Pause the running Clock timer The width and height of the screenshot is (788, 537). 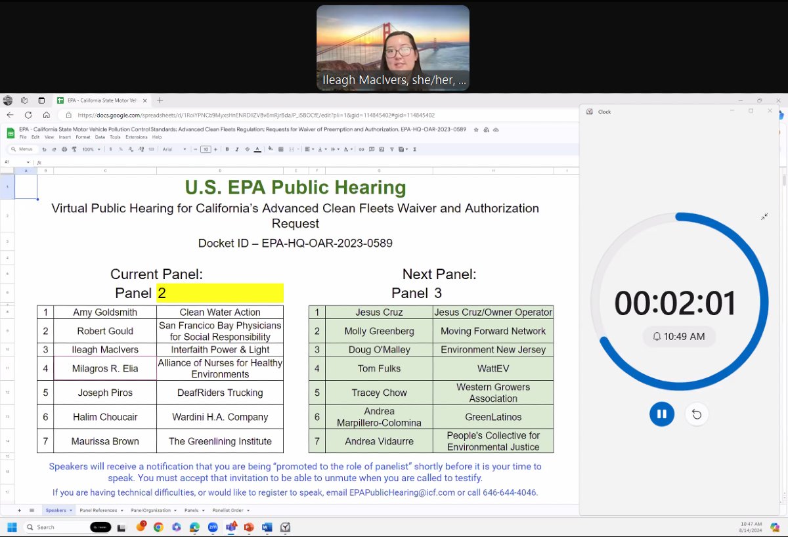tap(662, 414)
